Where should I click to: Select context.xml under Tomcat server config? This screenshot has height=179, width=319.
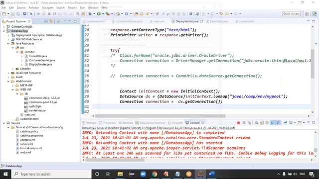(x=27, y=140)
